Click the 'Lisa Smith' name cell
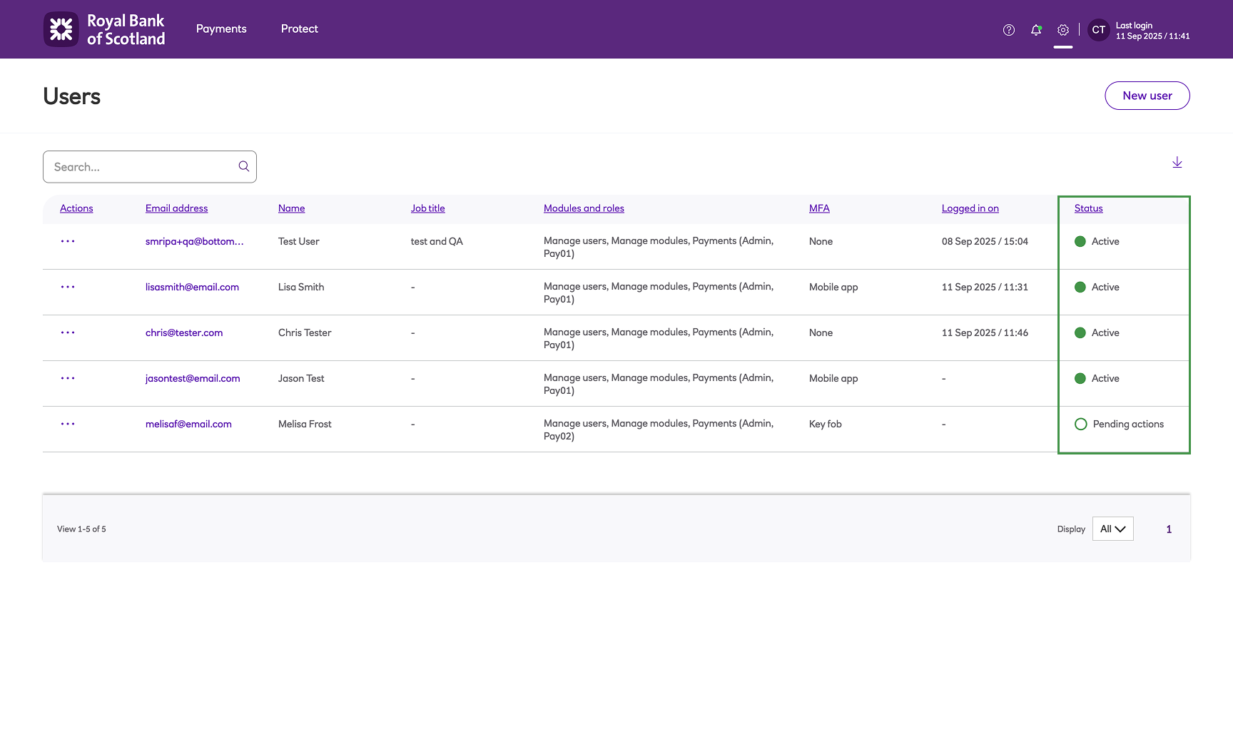 (301, 287)
